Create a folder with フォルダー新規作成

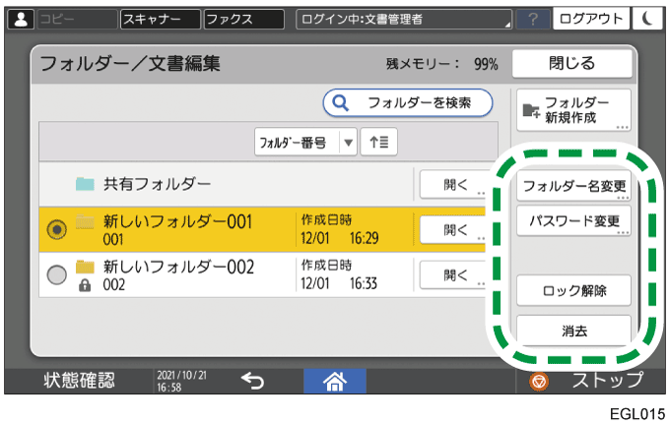click(x=573, y=110)
